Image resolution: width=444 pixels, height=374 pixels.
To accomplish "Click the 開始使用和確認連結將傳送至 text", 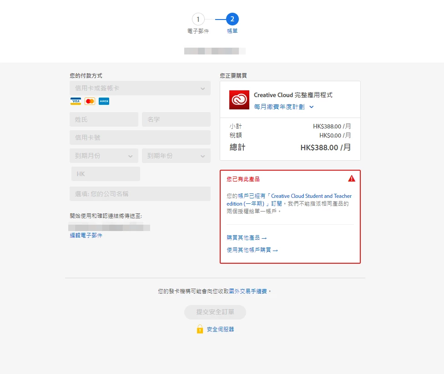I will click(x=106, y=216).
